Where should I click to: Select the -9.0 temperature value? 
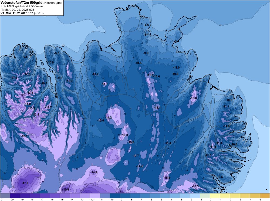tap(60, 78)
